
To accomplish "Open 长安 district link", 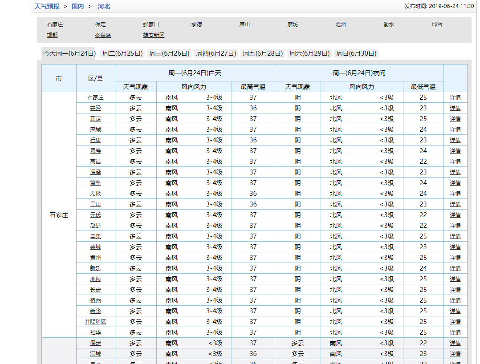I will pyautogui.click(x=95, y=290).
